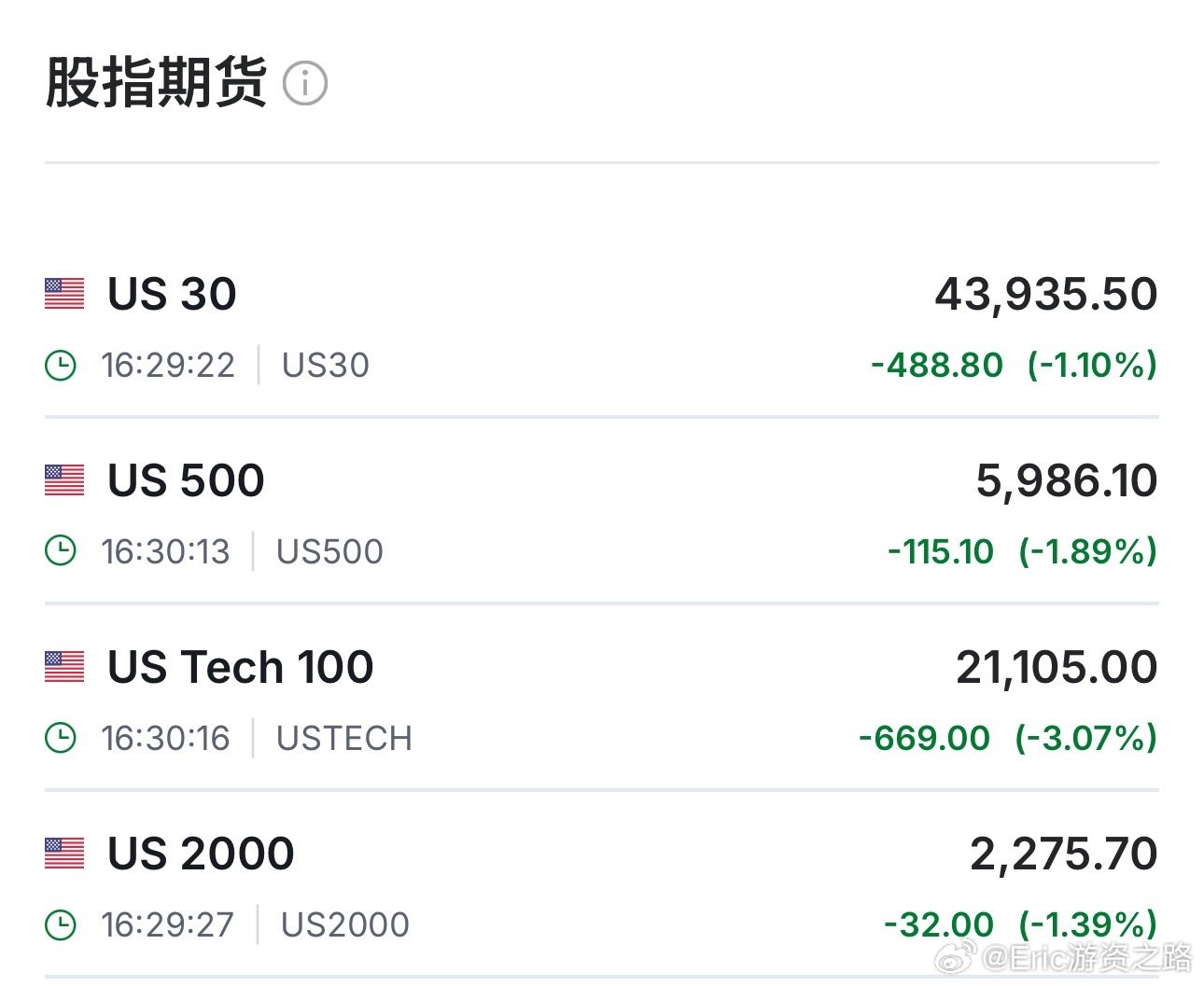Screen dimensions: 1204x986
Task: Click the 43,935.50 price value
Action: 1046,295
